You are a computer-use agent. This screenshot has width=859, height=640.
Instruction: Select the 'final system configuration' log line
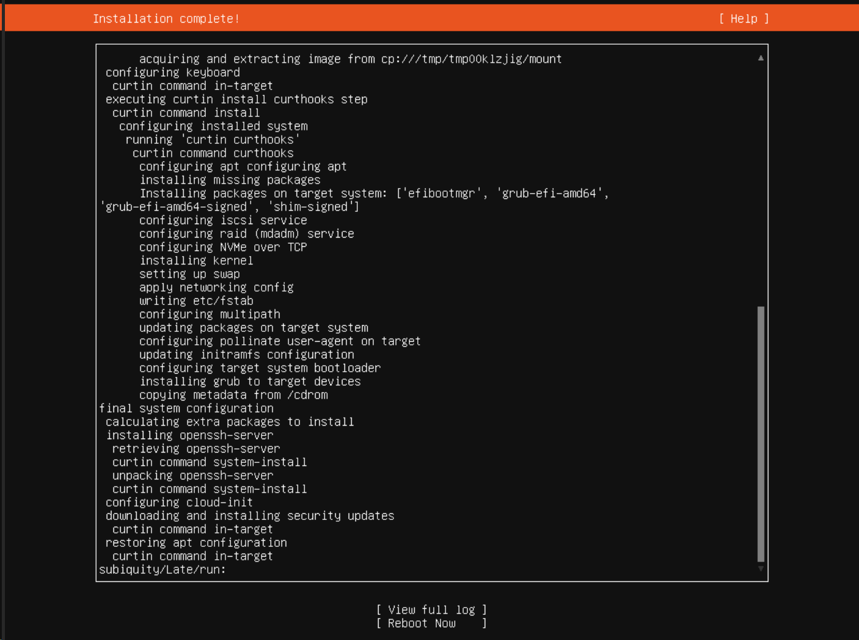[186, 408]
